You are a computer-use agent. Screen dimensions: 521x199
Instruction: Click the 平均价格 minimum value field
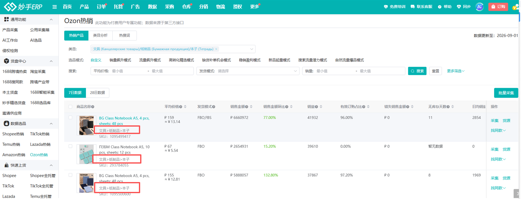(x=128, y=71)
